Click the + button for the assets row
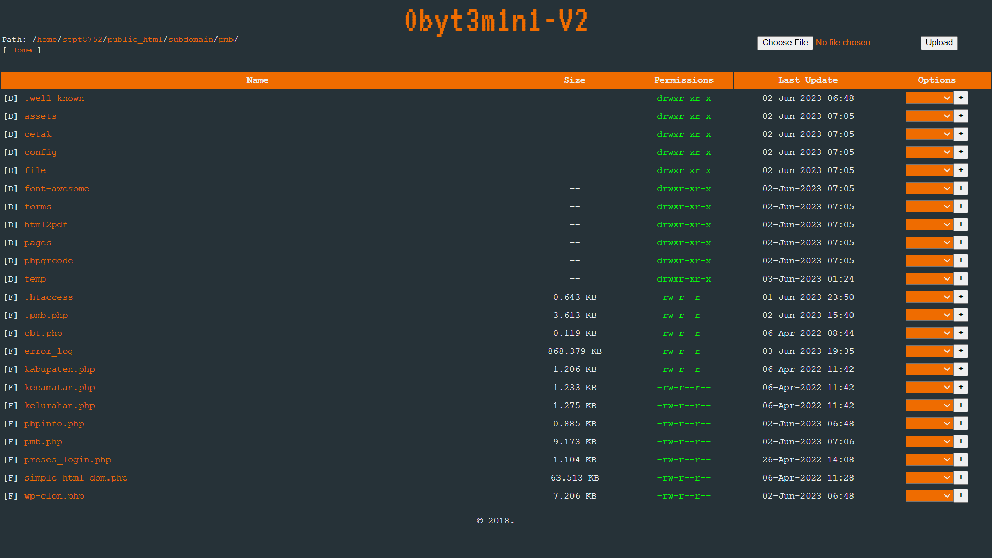Screen dimensions: 992x558 (960, 116)
